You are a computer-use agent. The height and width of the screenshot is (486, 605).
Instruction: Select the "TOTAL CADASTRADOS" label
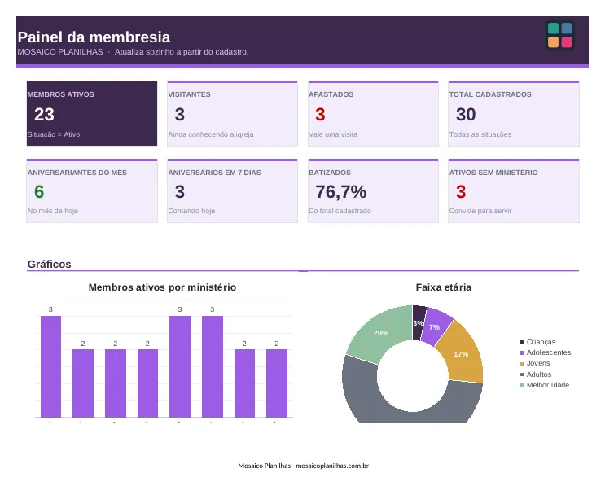coord(490,94)
